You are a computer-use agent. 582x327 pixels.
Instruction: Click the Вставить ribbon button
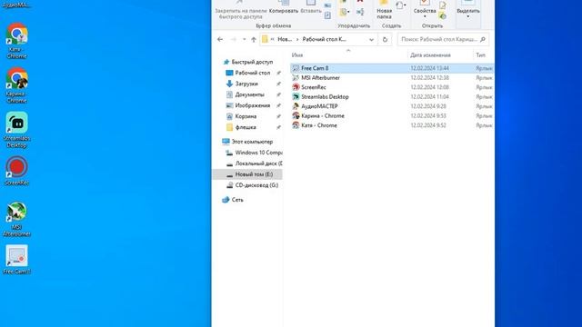[x=311, y=7]
